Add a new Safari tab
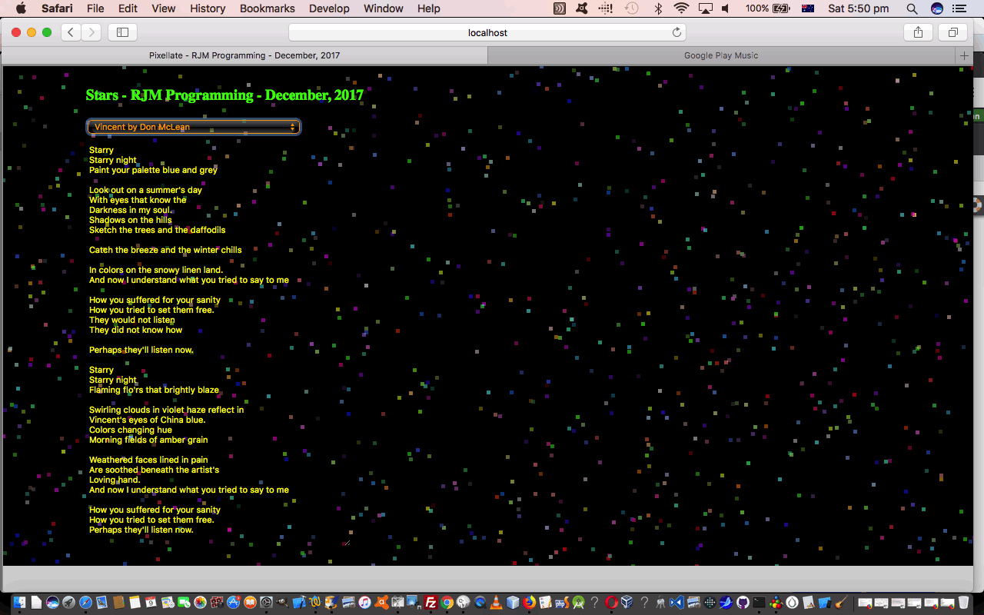 pos(964,55)
